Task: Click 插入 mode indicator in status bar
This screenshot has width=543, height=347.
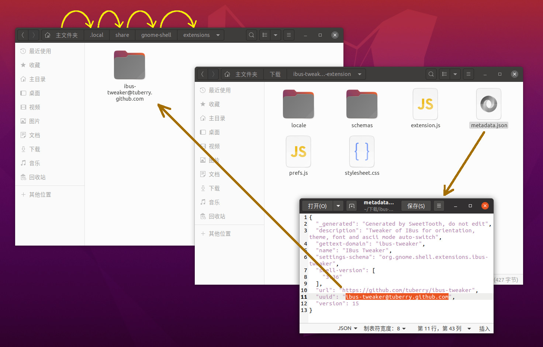Action: click(484, 329)
